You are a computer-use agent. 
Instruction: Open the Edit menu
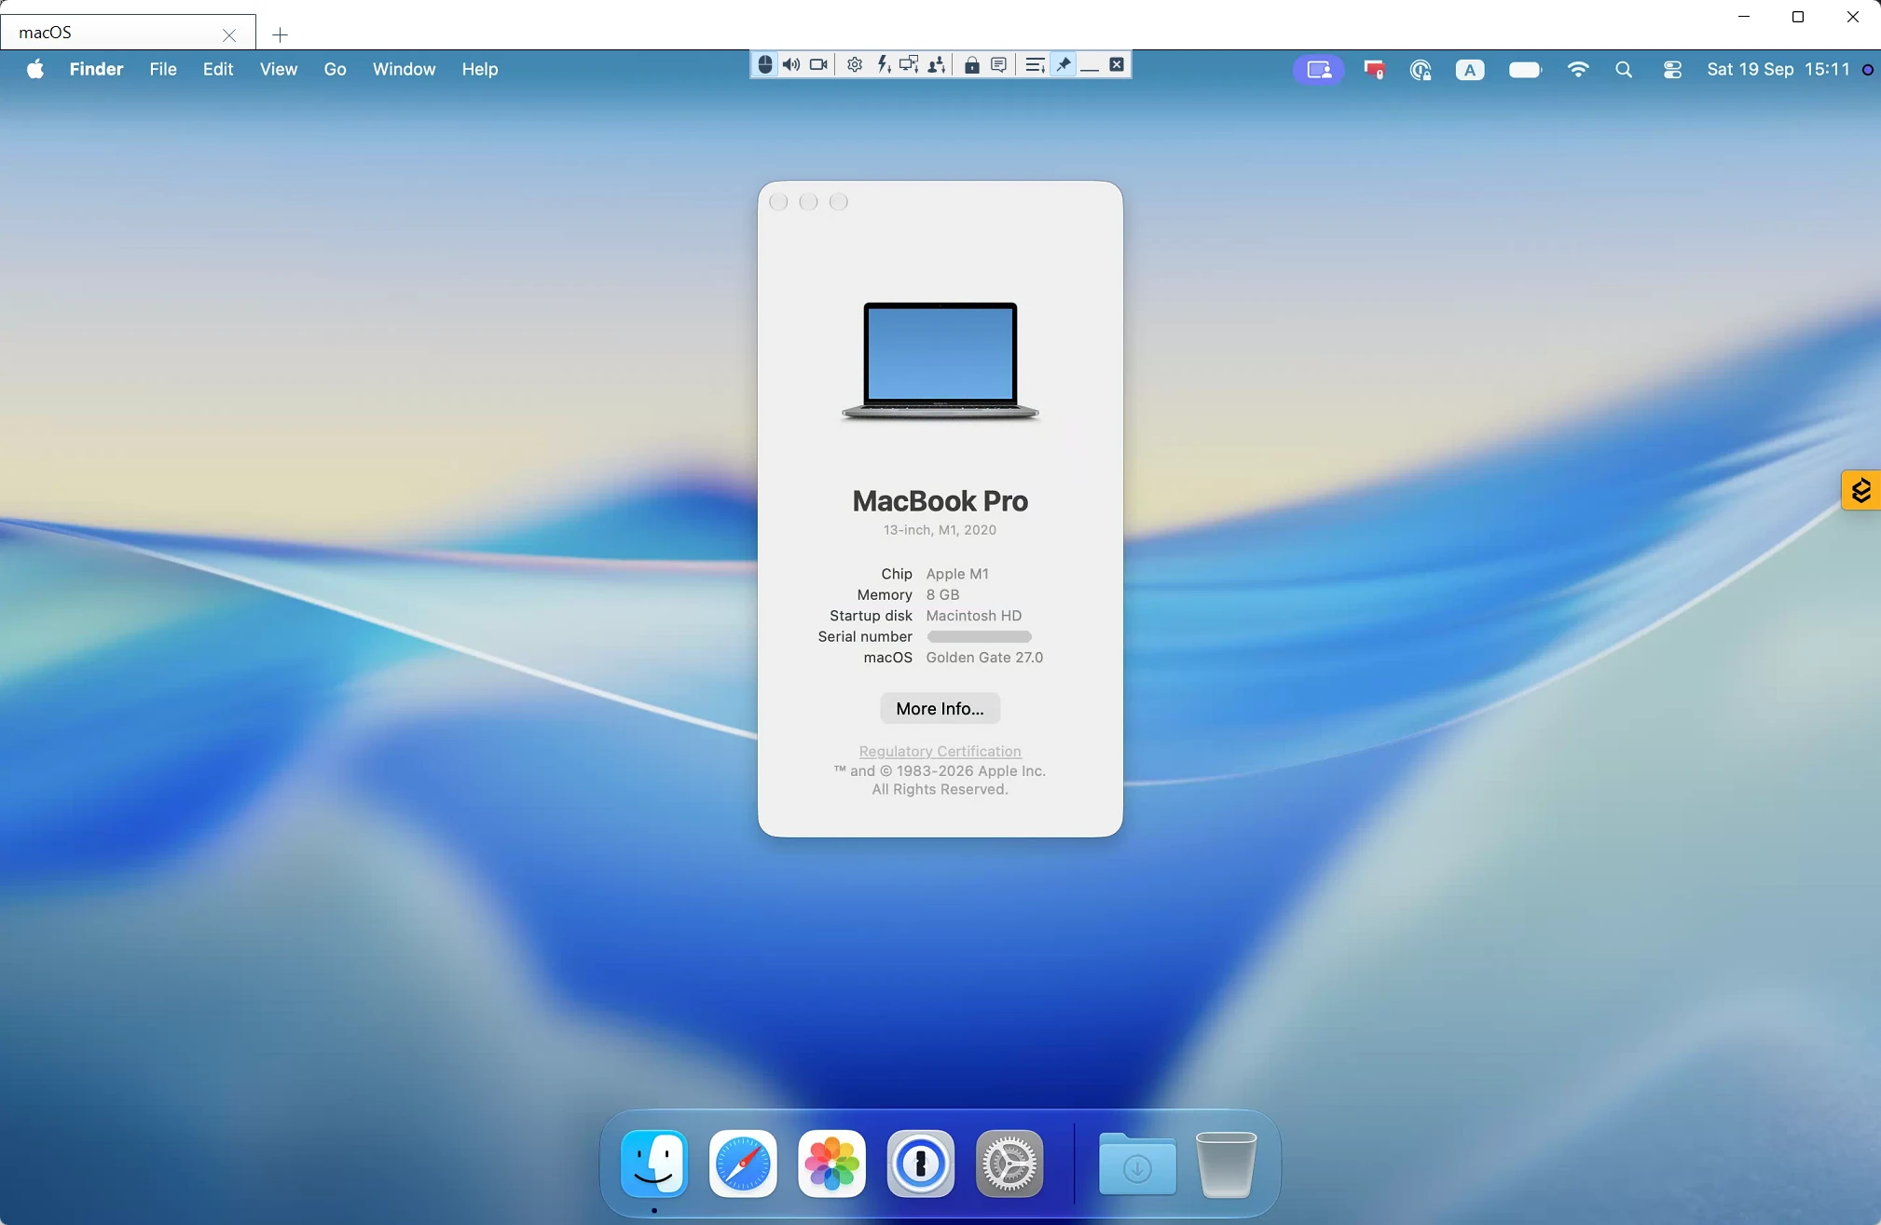(218, 69)
